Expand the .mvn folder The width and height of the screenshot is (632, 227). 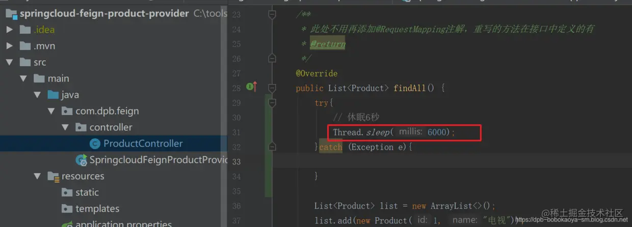click(9, 46)
